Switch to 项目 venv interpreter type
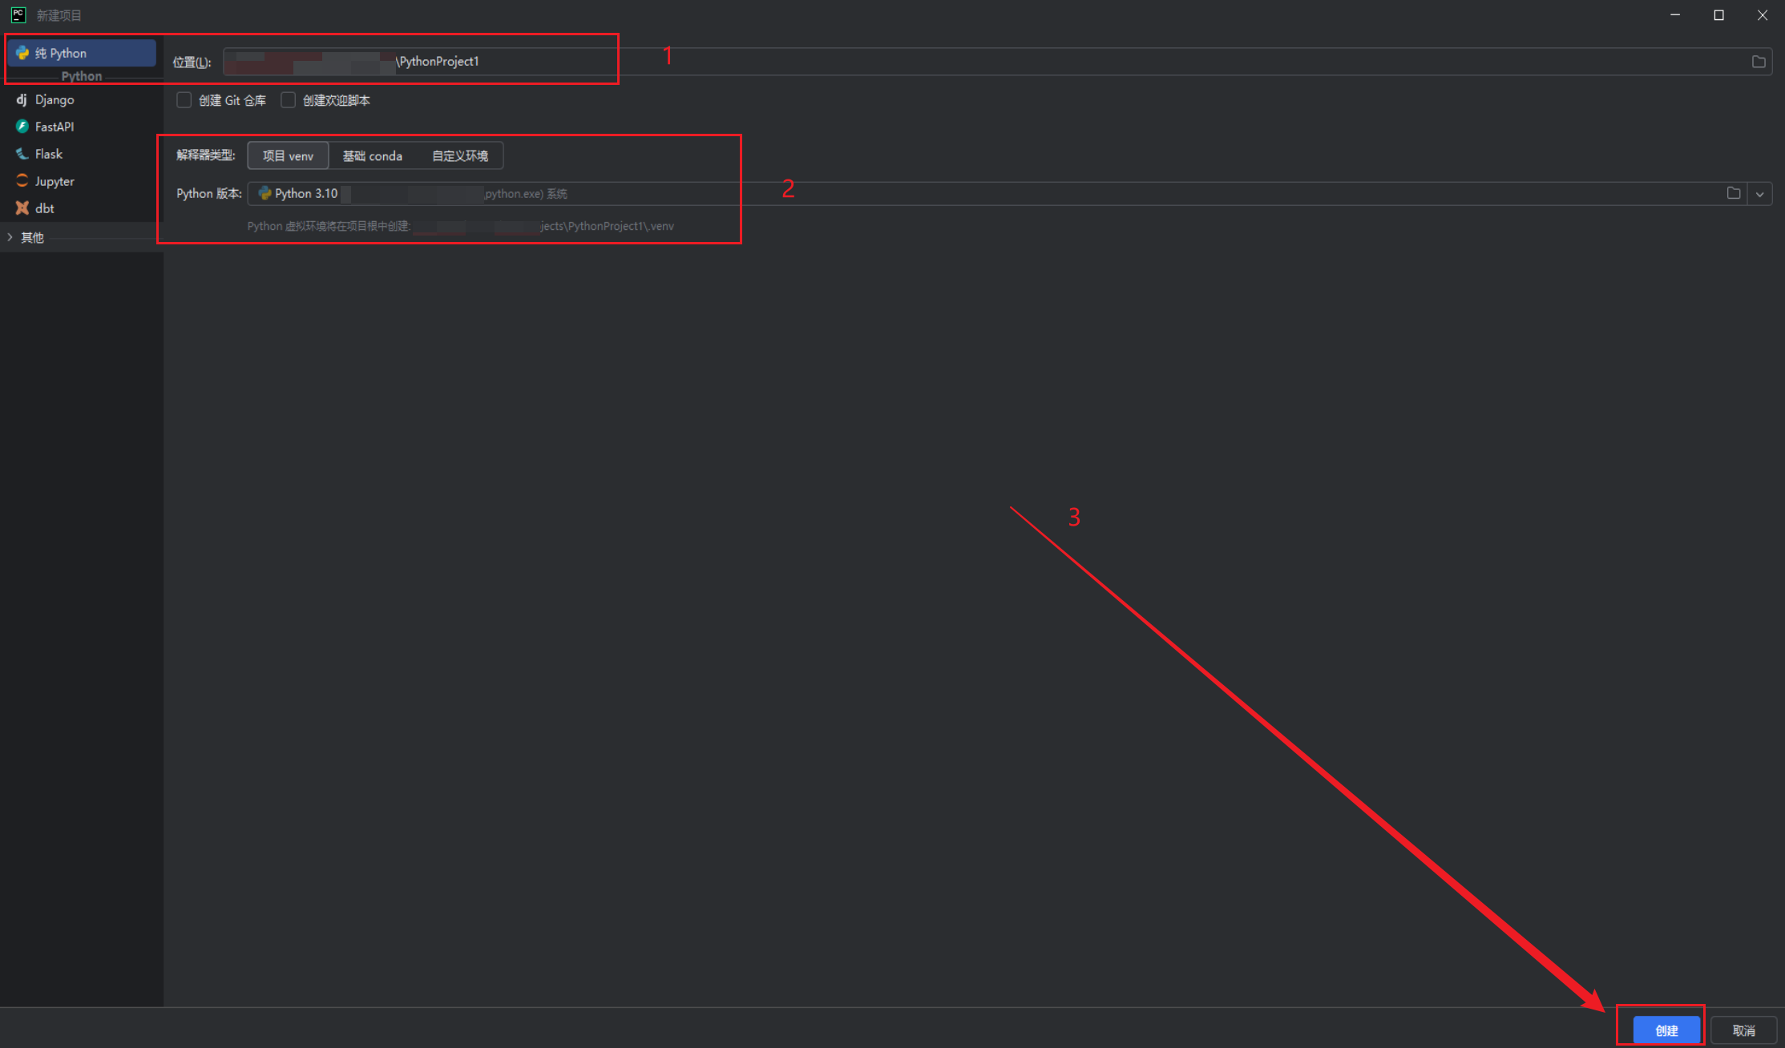This screenshot has width=1785, height=1048. point(288,155)
